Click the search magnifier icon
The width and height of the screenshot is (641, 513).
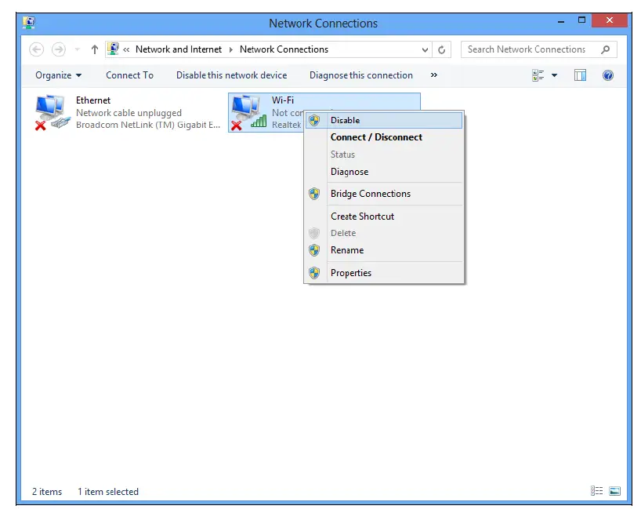click(x=606, y=49)
